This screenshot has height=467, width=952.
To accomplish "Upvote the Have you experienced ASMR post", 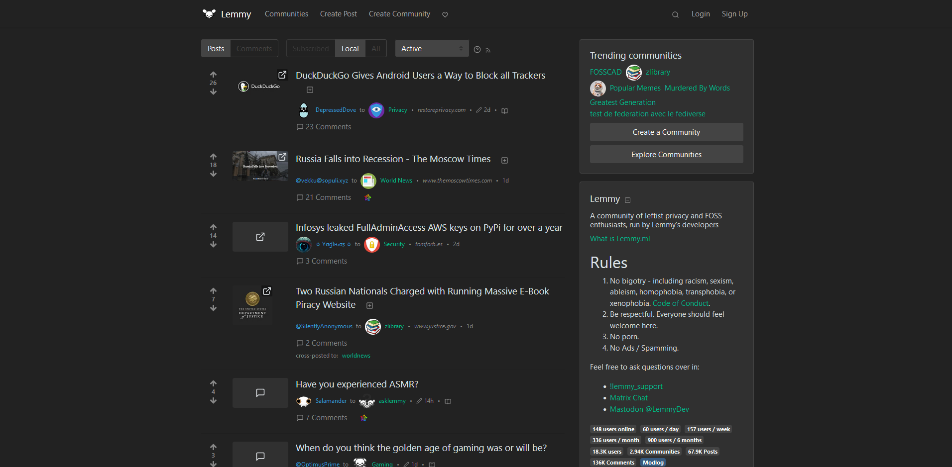I will coord(213,383).
